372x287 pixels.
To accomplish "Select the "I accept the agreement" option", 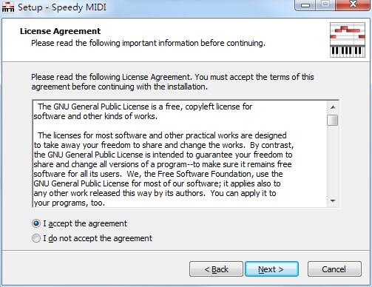I will coord(36,223).
